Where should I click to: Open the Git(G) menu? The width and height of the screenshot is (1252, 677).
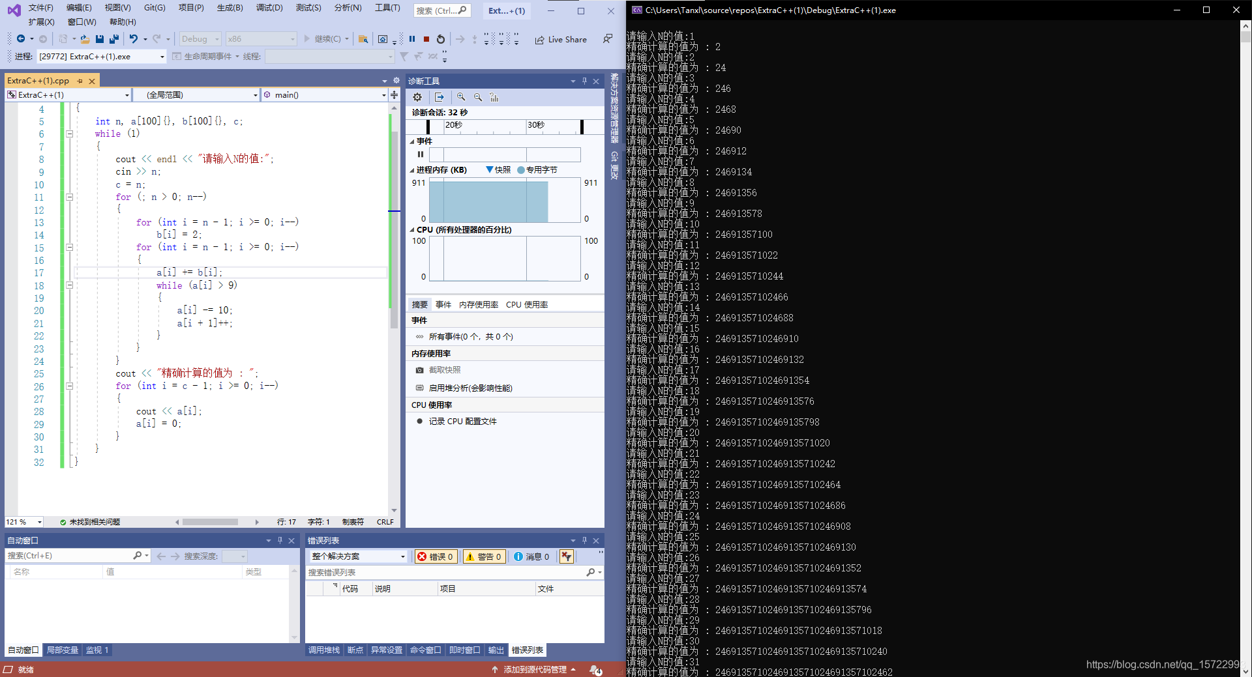click(155, 8)
